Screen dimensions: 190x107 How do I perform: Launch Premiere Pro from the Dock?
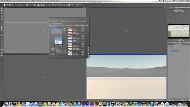pyautogui.click(x=92, y=104)
